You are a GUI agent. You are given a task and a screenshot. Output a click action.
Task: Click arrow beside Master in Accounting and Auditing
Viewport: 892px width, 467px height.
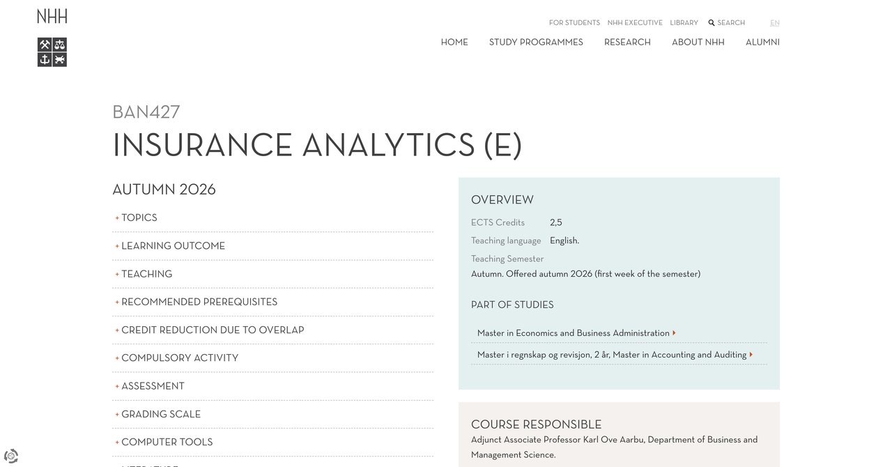coord(751,355)
